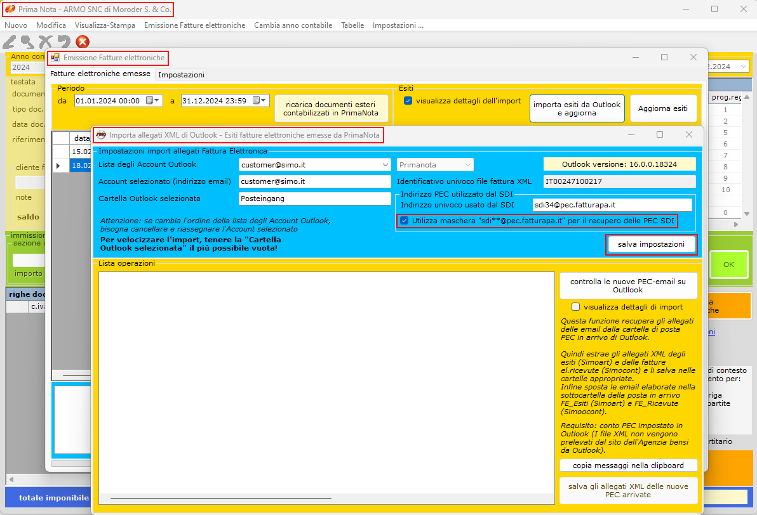Open the Tabelle menu
The width and height of the screenshot is (757, 515).
pos(352,25)
